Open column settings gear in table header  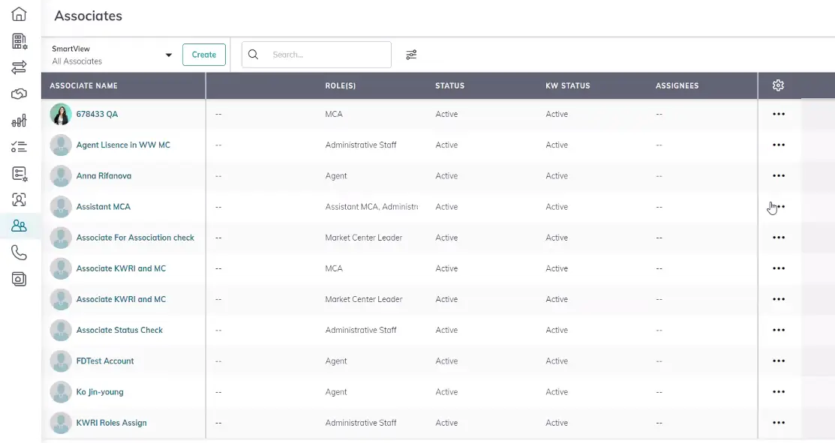point(778,85)
